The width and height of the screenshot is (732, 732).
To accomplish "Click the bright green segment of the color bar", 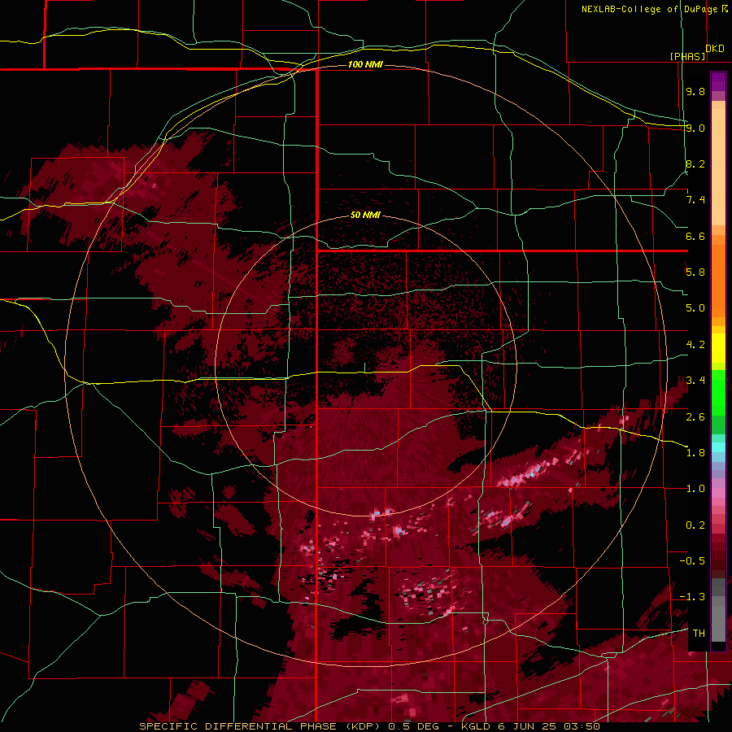I will [718, 392].
